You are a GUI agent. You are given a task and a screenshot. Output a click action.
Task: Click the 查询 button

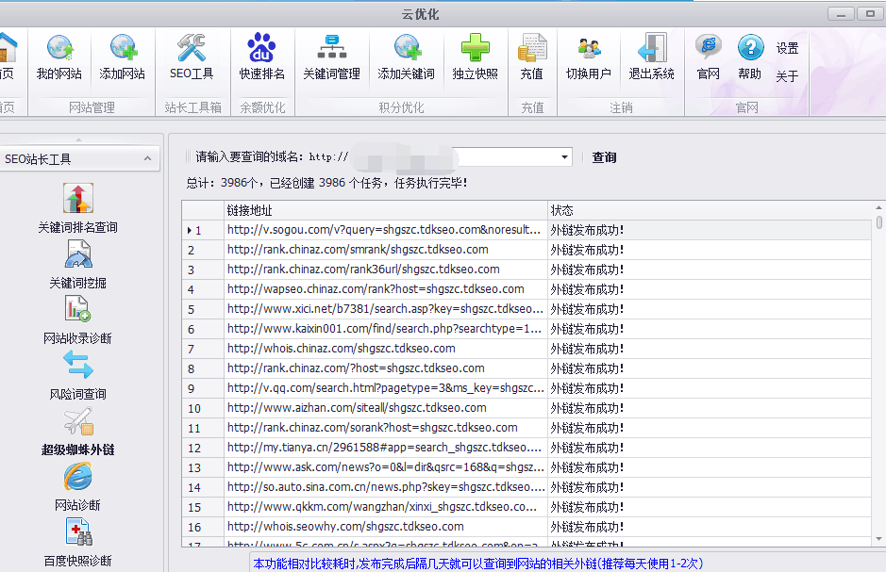(604, 157)
